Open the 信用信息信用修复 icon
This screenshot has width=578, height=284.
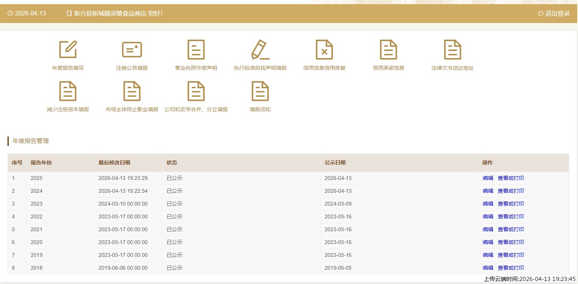tap(324, 50)
